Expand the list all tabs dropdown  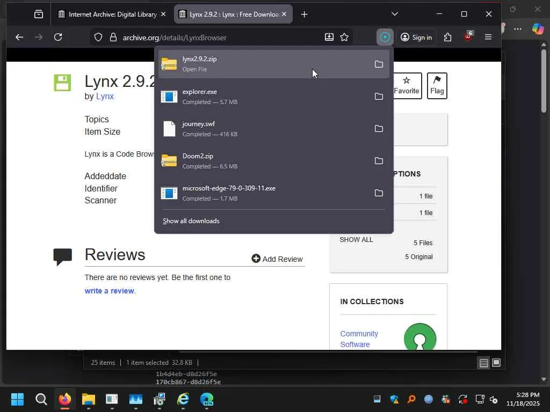(395, 14)
